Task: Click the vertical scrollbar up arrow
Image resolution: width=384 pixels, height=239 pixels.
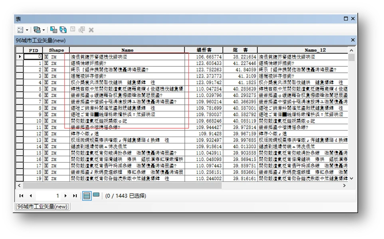Action: tap(351, 50)
